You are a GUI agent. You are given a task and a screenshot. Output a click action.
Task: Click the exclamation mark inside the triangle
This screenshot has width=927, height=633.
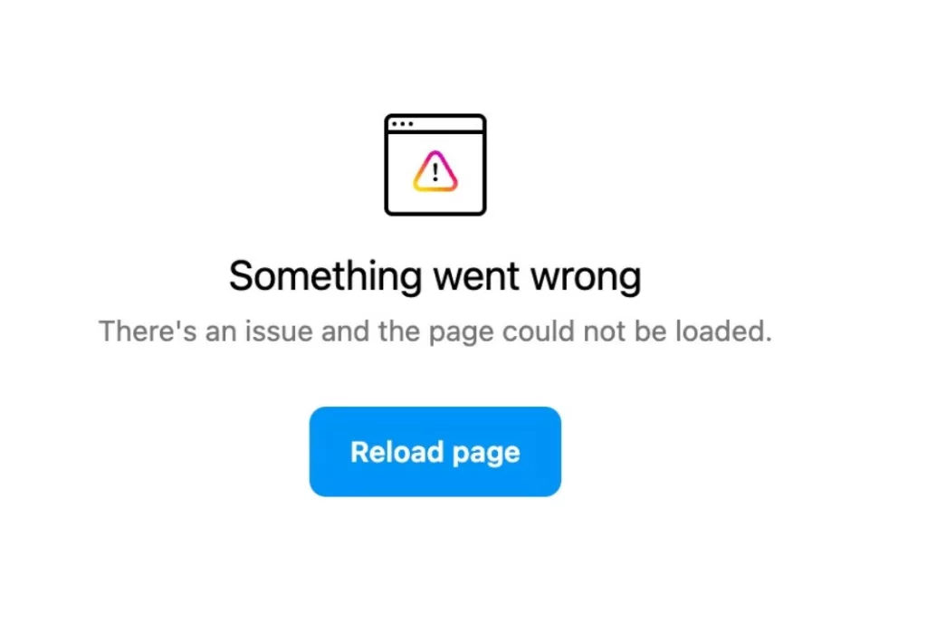coord(435,172)
